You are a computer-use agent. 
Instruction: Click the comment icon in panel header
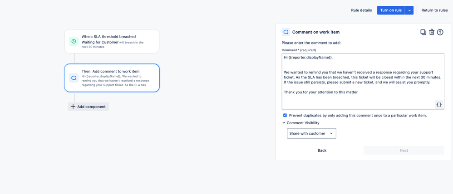[x=286, y=32]
